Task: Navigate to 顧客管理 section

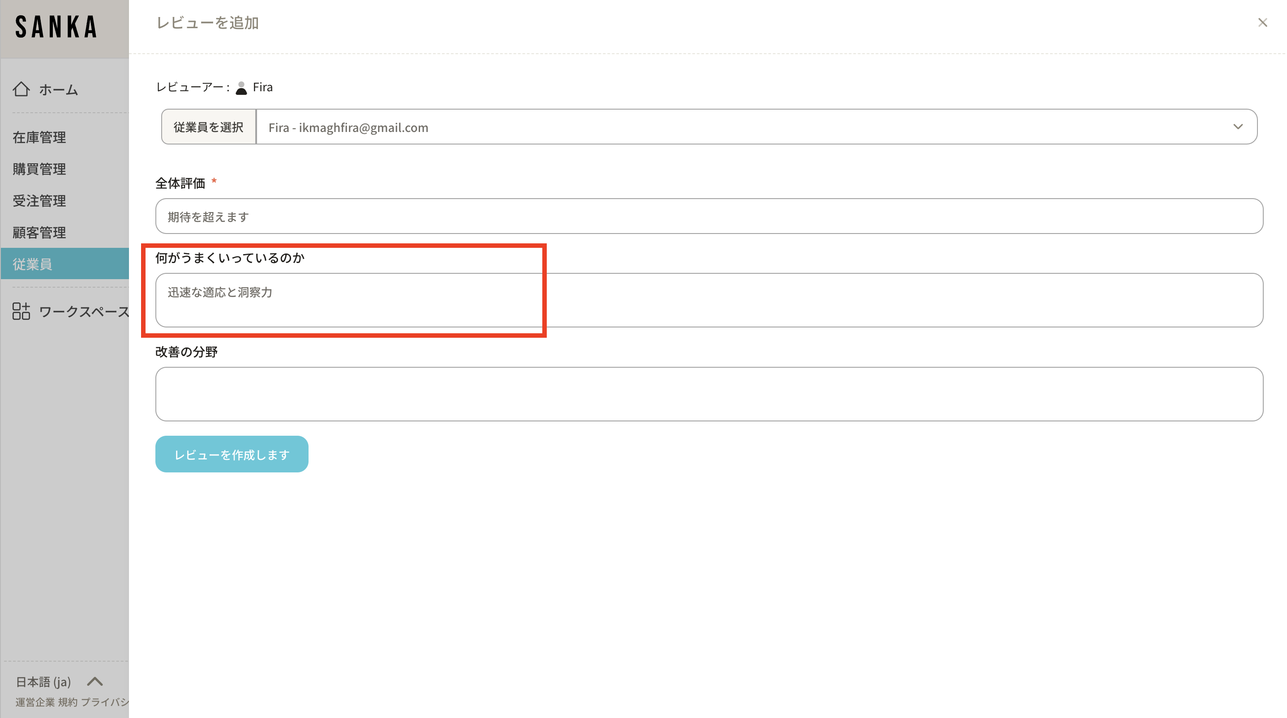Action: [x=39, y=233]
